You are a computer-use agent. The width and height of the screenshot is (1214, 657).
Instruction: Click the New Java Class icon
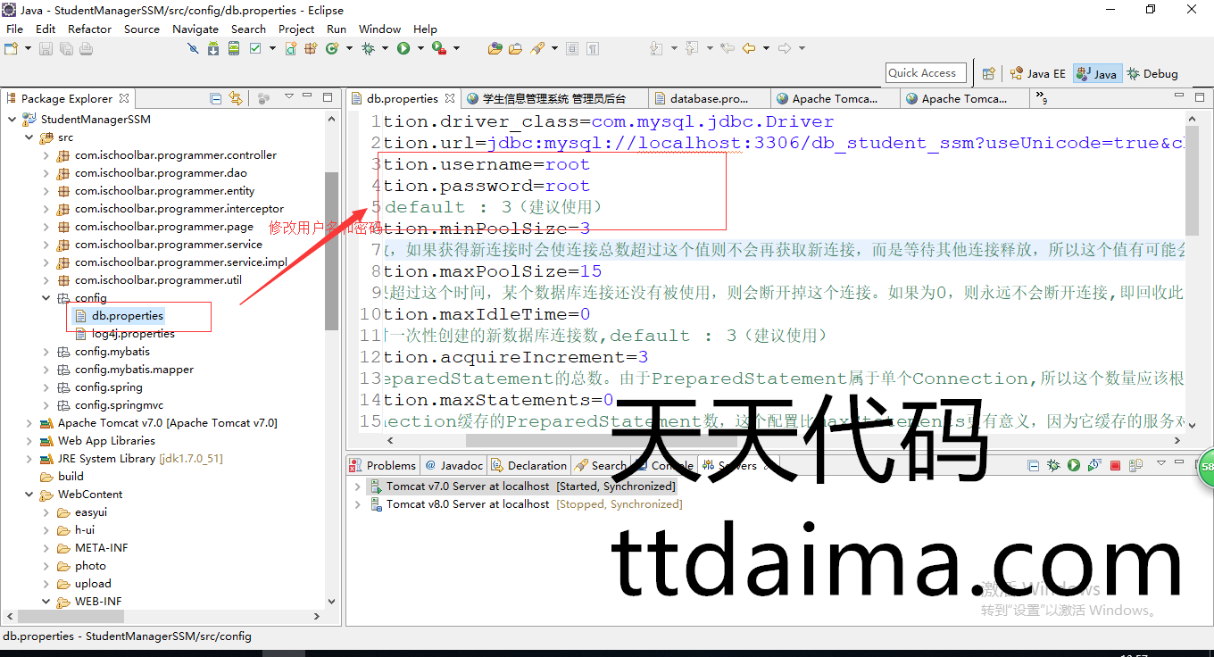pos(331,48)
